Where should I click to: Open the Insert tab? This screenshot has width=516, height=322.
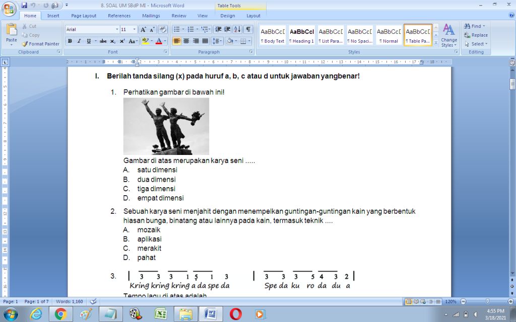point(53,16)
